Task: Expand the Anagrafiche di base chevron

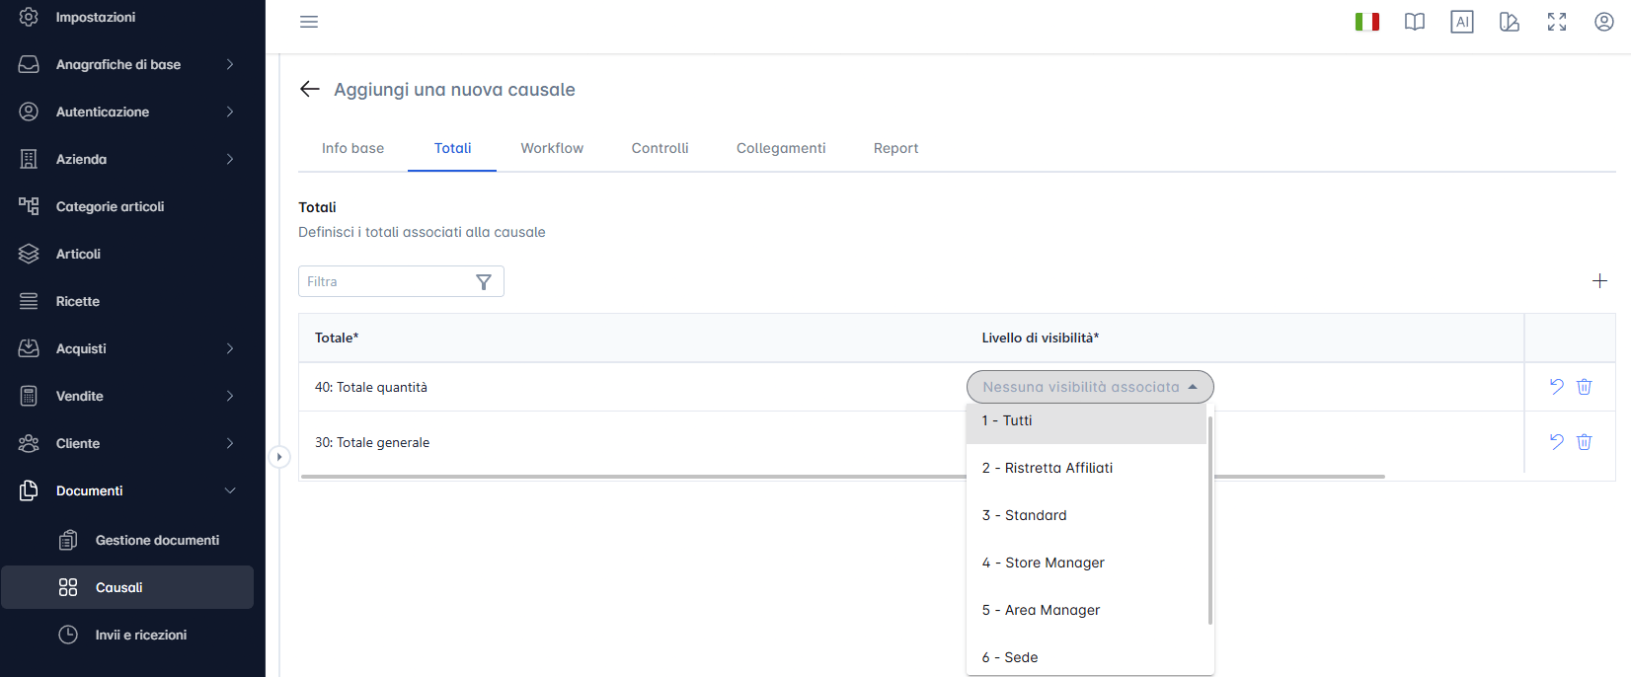Action: coord(230,64)
